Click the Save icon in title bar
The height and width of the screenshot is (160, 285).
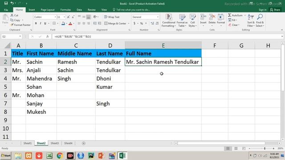click(6, 3)
